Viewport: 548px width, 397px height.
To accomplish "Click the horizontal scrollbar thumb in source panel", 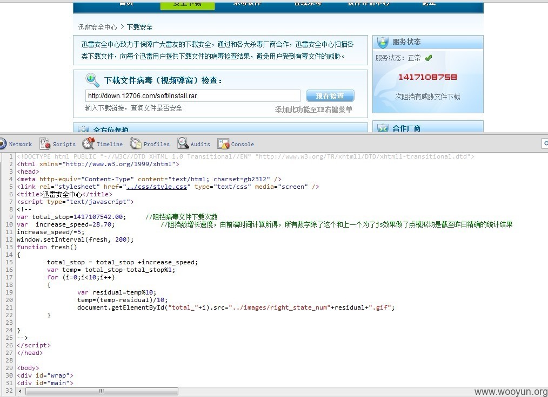I will pos(102,391).
